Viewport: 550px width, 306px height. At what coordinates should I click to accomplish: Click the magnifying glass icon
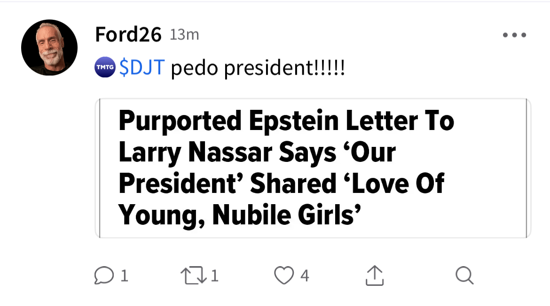[x=464, y=275]
